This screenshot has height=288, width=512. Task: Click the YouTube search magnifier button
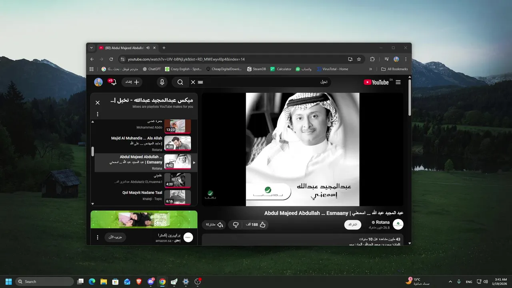point(180,82)
